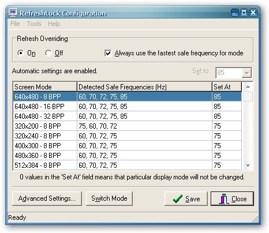
Task: Open the Set to dropdown arrow
Action: tap(246, 73)
